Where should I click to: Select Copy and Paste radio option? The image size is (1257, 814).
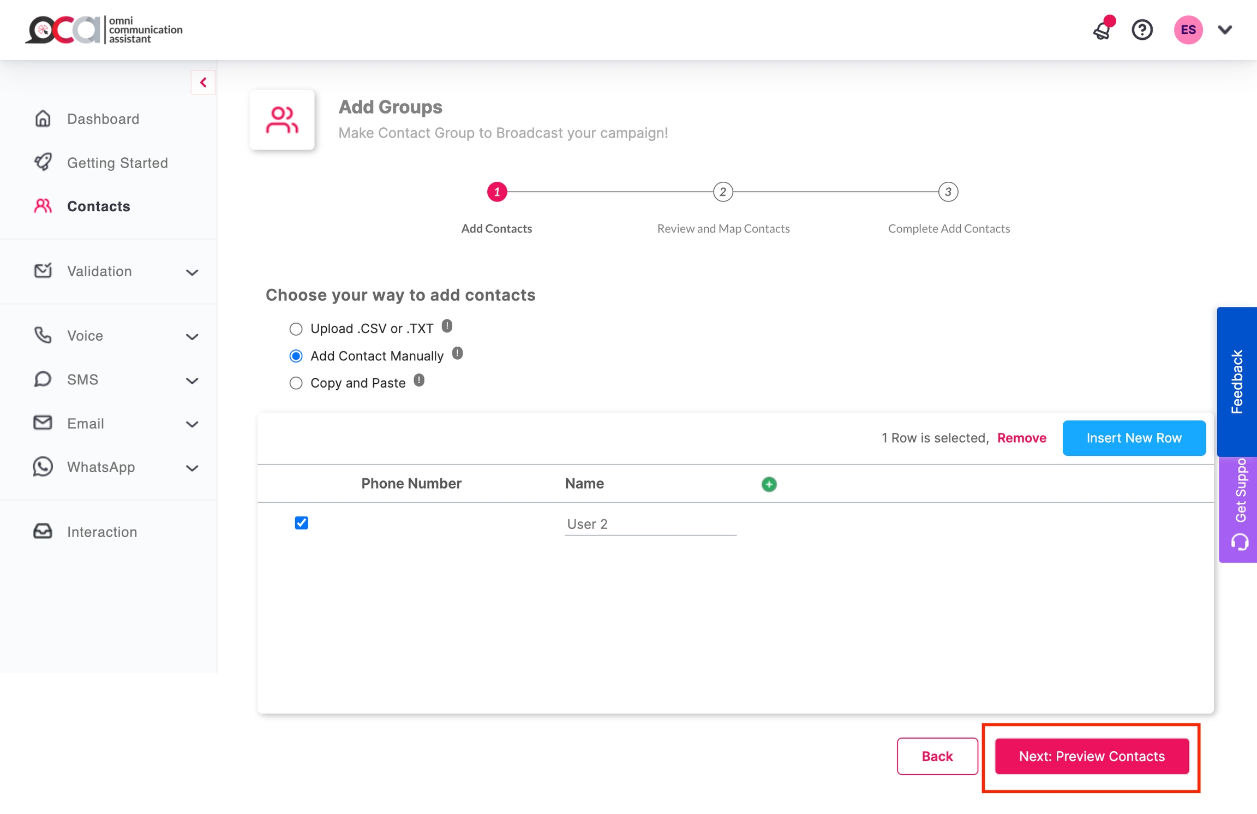[296, 383]
